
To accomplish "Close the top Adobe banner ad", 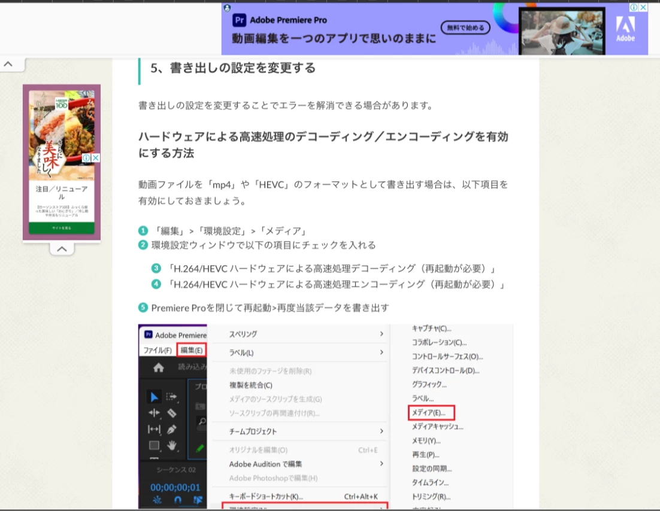I will click(x=643, y=7).
